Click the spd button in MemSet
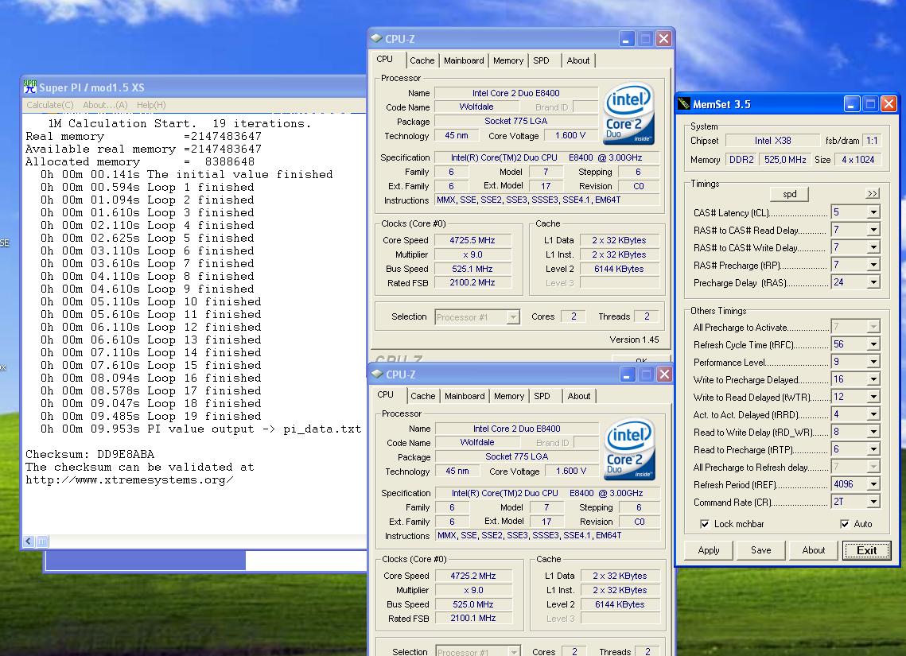The height and width of the screenshot is (656, 906). pos(789,194)
